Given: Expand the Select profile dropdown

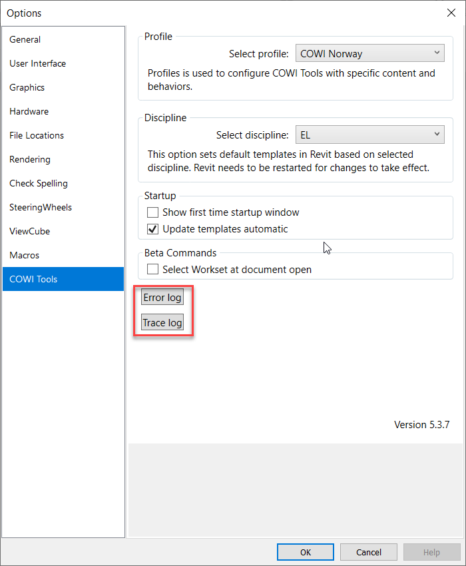Looking at the screenshot, I should (x=369, y=54).
